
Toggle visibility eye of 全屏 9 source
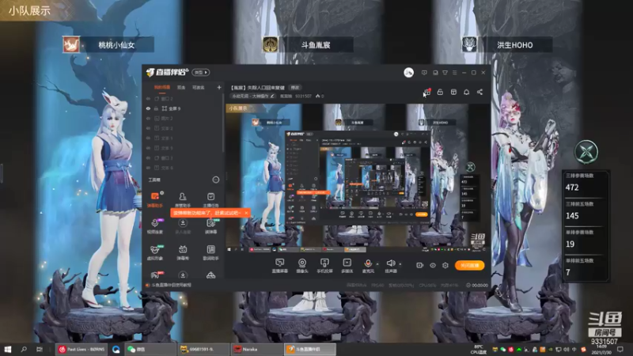(148, 108)
